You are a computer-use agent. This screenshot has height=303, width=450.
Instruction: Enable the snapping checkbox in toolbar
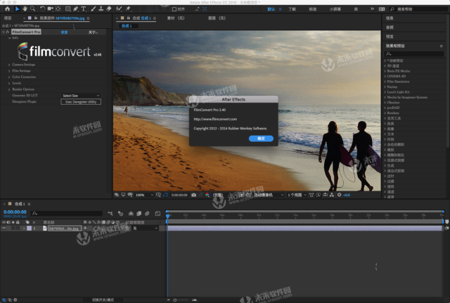click(174, 9)
